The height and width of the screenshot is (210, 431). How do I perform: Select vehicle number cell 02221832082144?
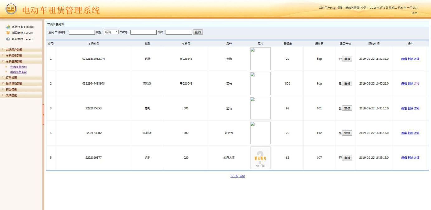[93, 59]
